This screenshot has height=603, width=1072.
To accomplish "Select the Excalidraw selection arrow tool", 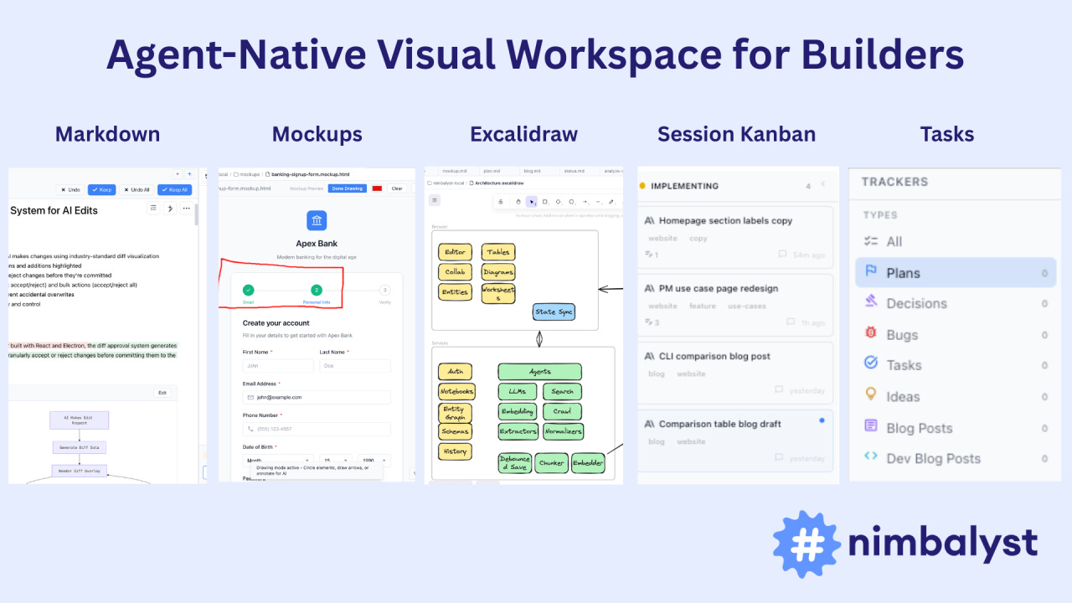I will 532,202.
